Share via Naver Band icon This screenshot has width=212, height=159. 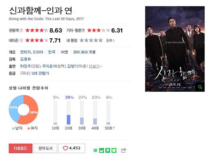point(95,151)
